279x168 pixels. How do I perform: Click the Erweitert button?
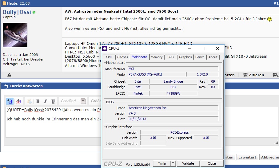(247, 157)
